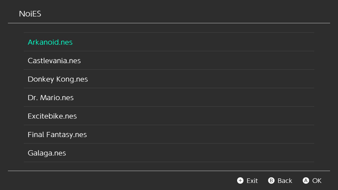Click the B button icon
Image resolution: width=338 pixels, height=190 pixels.
point(271,180)
